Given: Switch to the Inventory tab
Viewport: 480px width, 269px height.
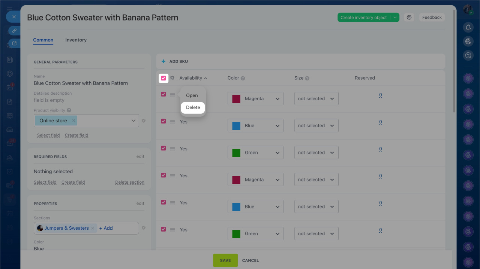Looking at the screenshot, I should coord(76,40).
